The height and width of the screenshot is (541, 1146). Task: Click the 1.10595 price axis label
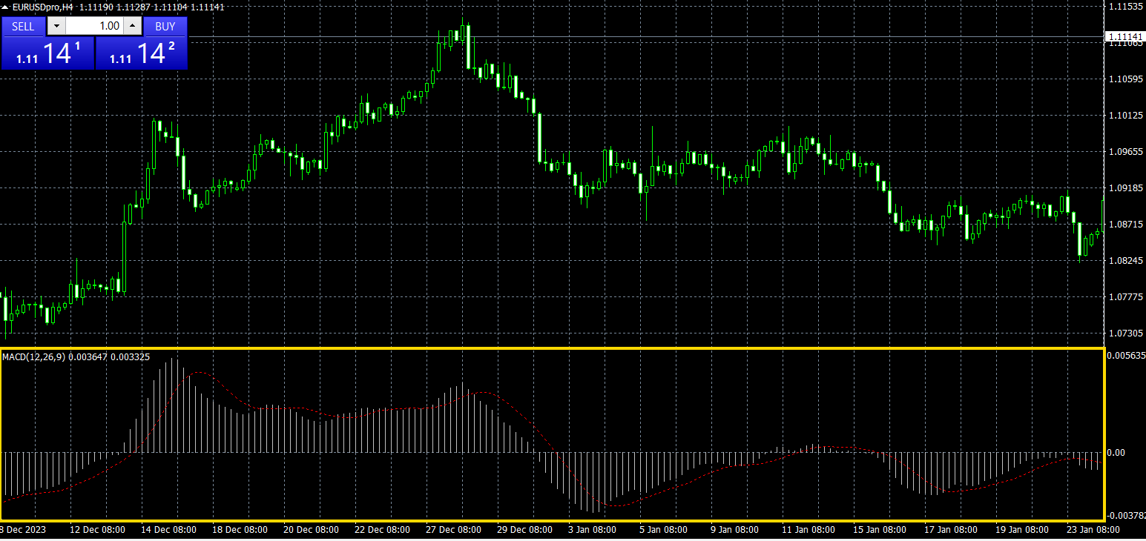[1125, 79]
